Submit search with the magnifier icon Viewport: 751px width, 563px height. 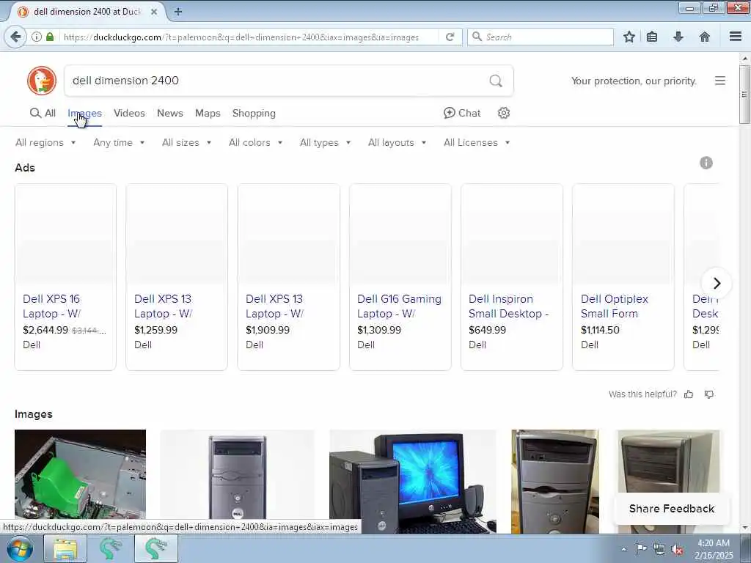click(496, 81)
